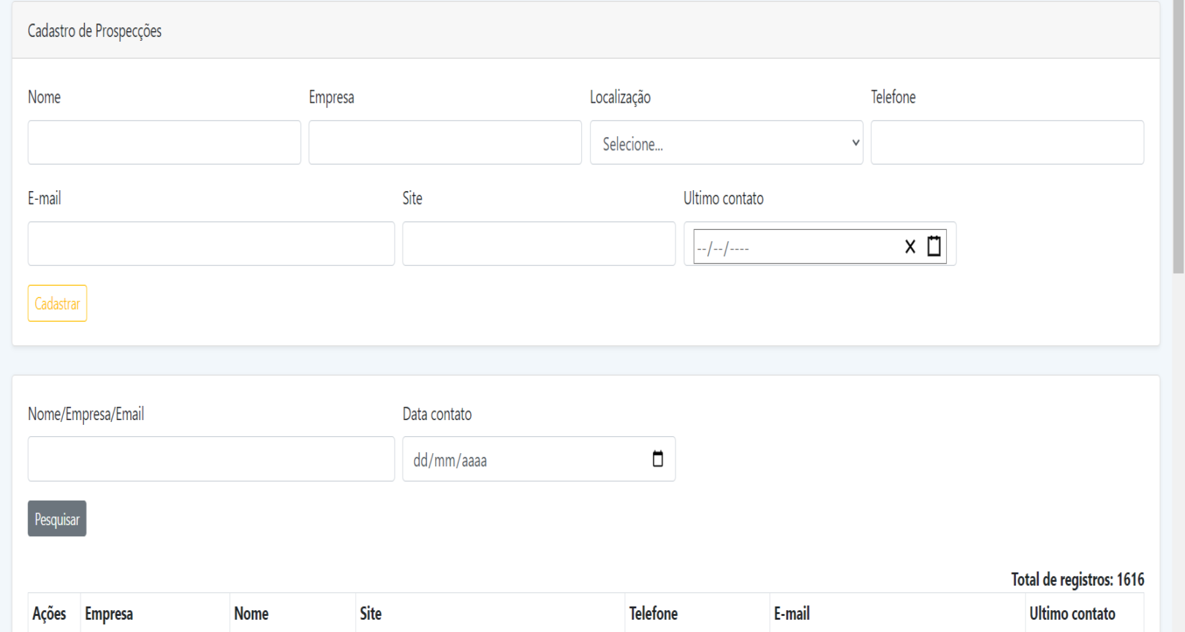Focus the Nome input field
Viewport: 1185px width, 632px height.
tap(164, 143)
